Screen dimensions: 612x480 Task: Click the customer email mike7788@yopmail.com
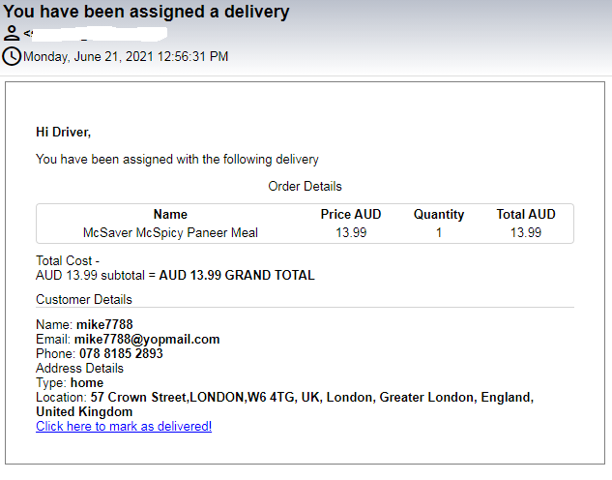[147, 340]
